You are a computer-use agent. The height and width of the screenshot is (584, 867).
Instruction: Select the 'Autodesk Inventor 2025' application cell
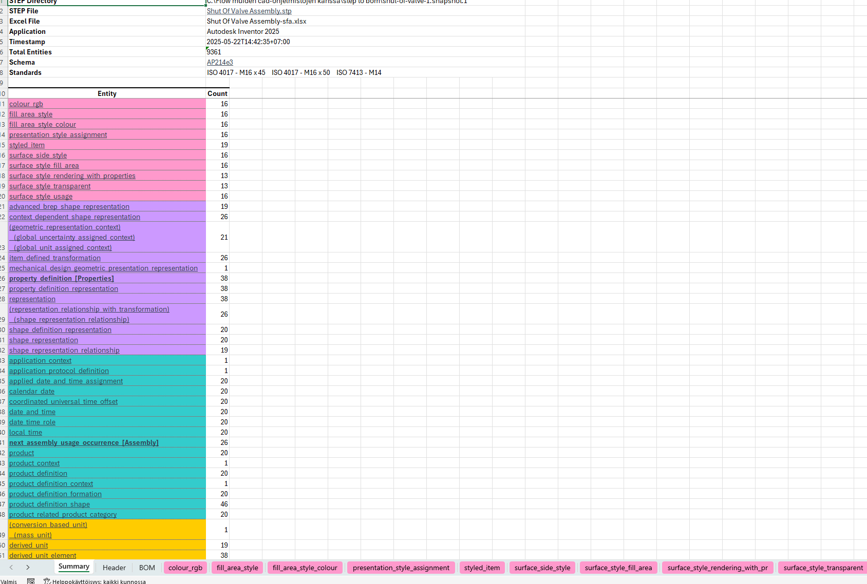243,31
